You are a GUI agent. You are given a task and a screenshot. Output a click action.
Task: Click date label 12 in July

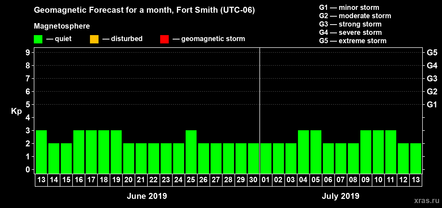click(403, 180)
